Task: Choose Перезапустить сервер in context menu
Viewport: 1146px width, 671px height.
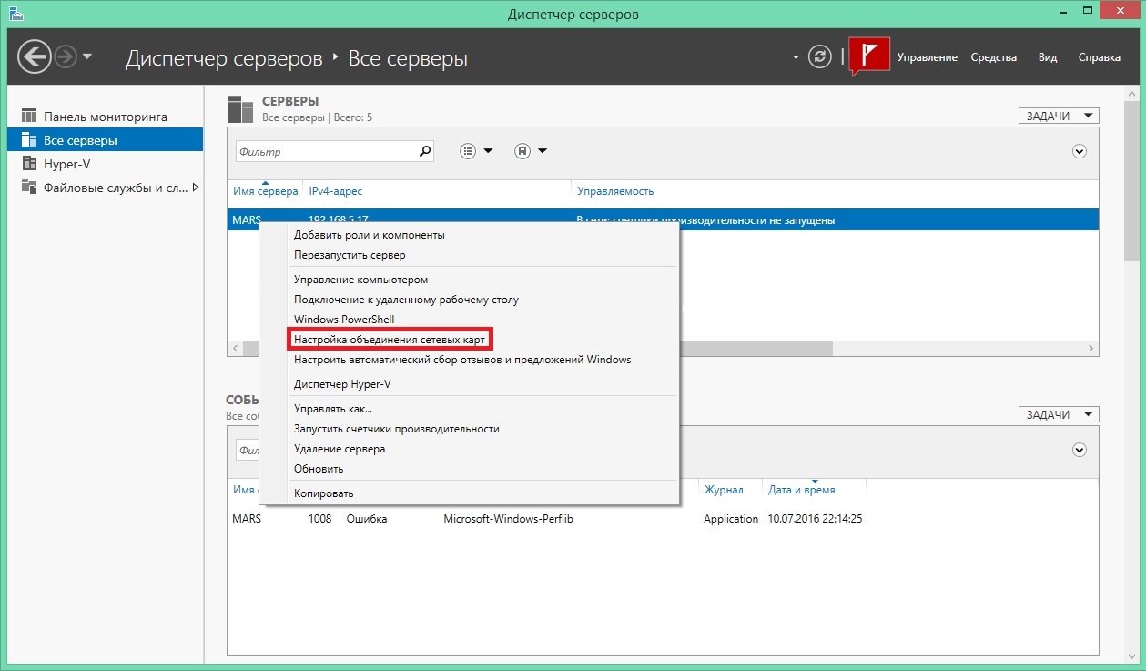Action: (x=350, y=255)
